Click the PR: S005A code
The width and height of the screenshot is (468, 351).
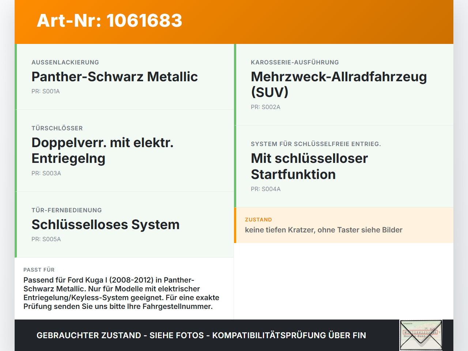46,239
